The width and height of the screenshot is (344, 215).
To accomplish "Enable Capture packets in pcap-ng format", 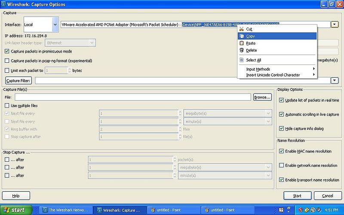I will [7, 61].
